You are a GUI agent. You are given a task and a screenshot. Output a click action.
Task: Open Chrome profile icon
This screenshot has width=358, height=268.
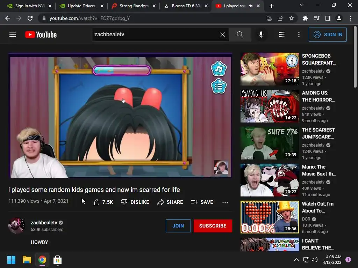(x=339, y=18)
